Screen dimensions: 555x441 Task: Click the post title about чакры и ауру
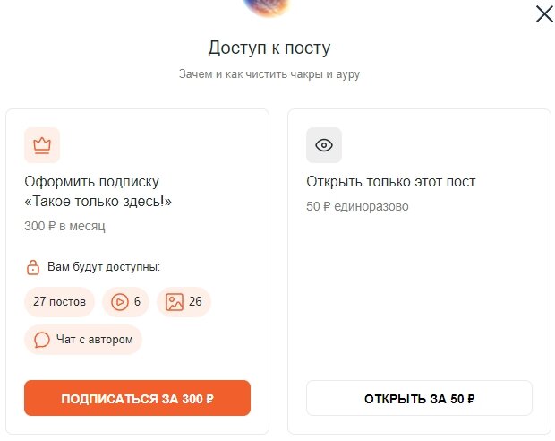pos(269,74)
